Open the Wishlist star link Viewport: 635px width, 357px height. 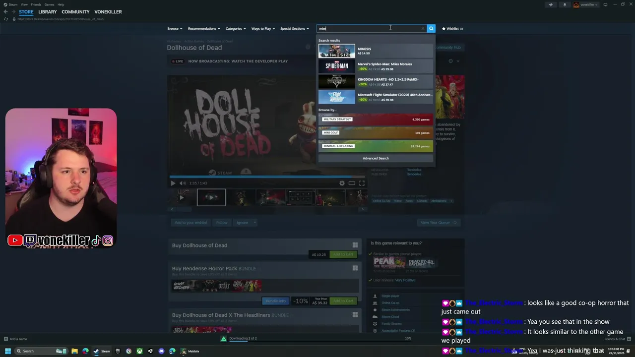tap(452, 28)
